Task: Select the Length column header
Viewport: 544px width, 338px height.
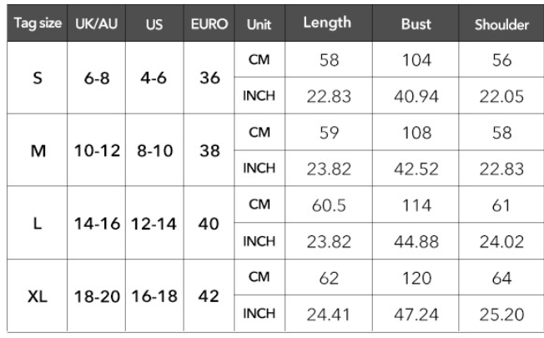Action: 329,23
